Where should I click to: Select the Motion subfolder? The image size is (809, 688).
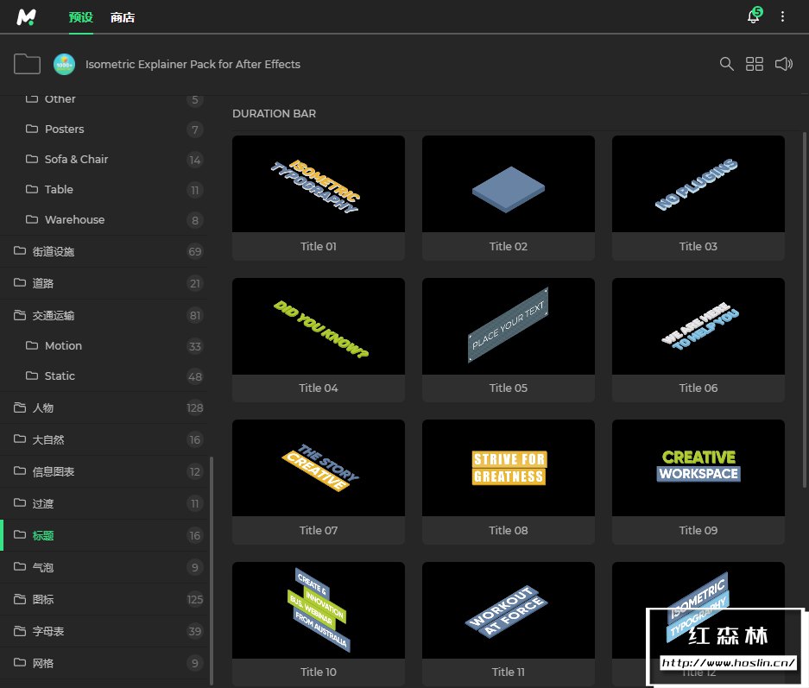click(x=104, y=345)
